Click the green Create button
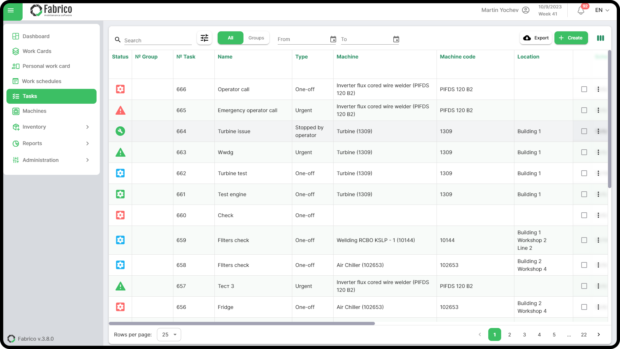Viewport: 620px width, 349px height. [x=571, y=38]
